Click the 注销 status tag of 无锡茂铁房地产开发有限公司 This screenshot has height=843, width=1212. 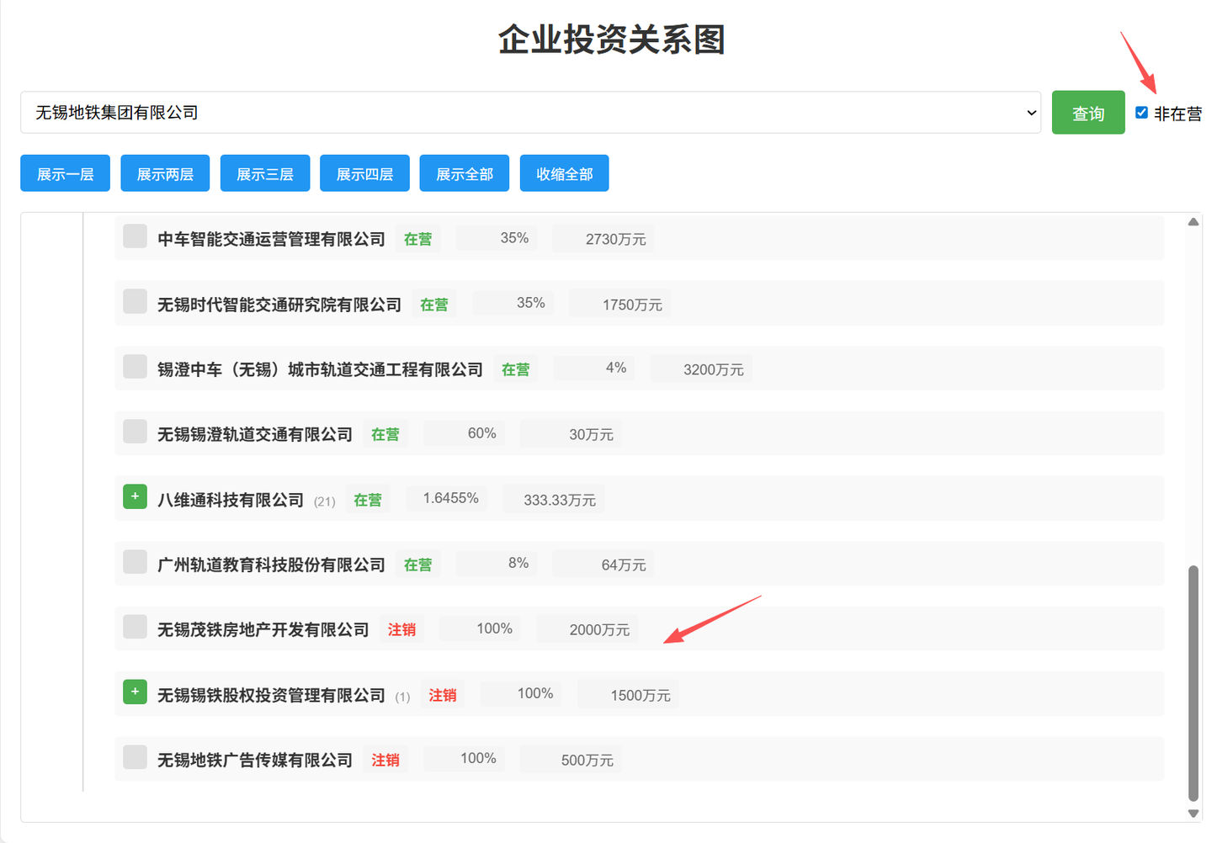(401, 629)
